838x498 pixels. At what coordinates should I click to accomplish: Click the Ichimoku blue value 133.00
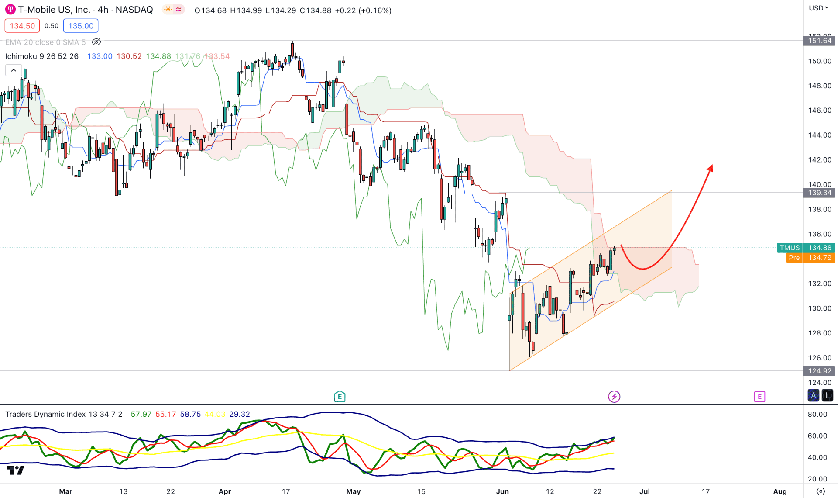click(x=100, y=56)
